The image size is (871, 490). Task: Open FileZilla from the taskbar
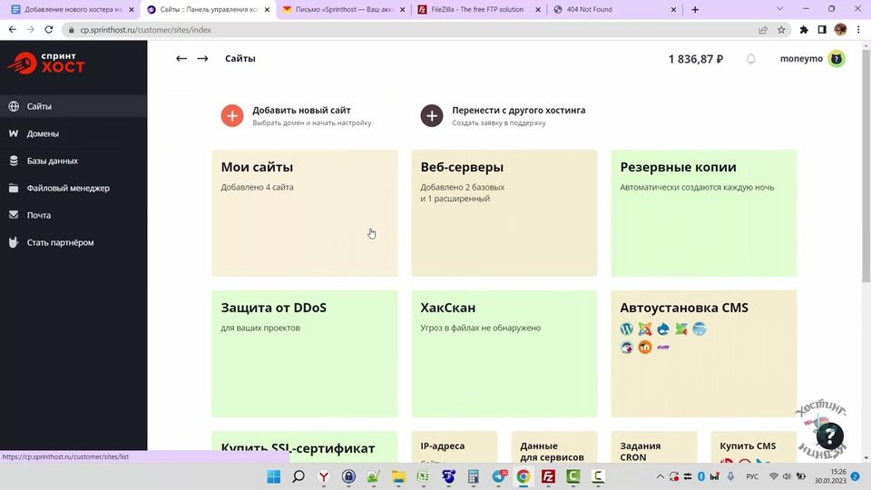coord(548,476)
